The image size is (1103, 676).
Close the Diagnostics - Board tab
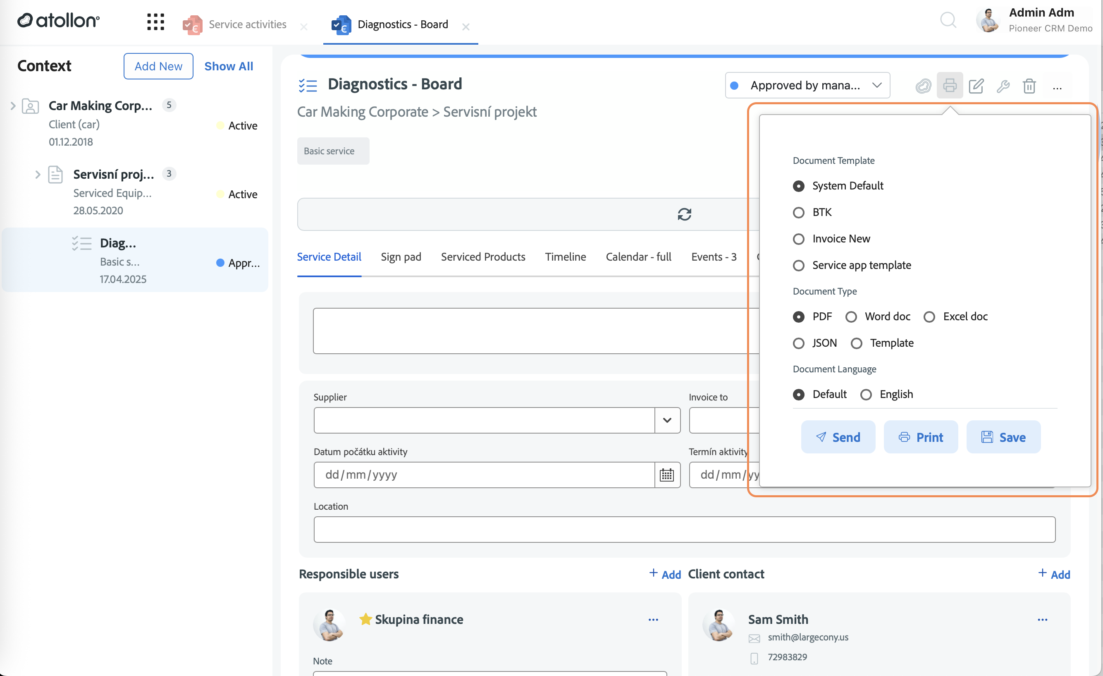point(466,27)
